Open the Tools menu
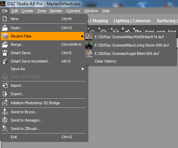 tap(41, 11)
